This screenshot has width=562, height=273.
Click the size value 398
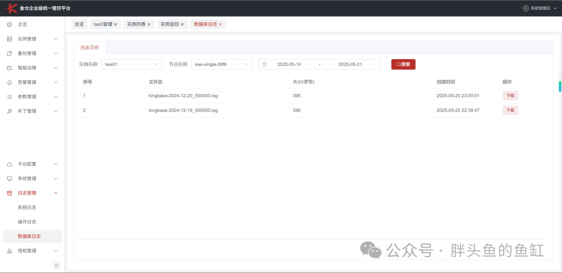coord(297,111)
